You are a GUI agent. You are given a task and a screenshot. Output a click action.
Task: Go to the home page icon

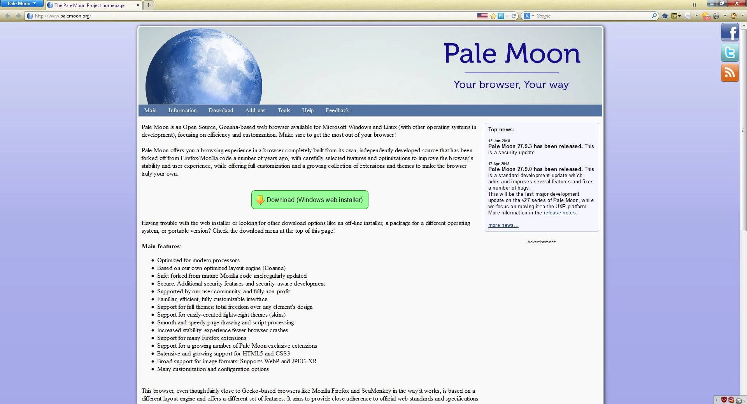pos(665,16)
